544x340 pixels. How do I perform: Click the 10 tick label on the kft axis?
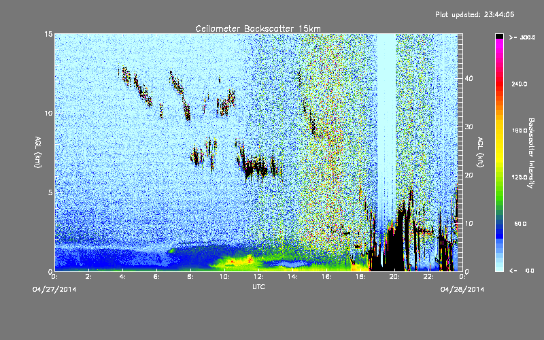tap(469, 223)
